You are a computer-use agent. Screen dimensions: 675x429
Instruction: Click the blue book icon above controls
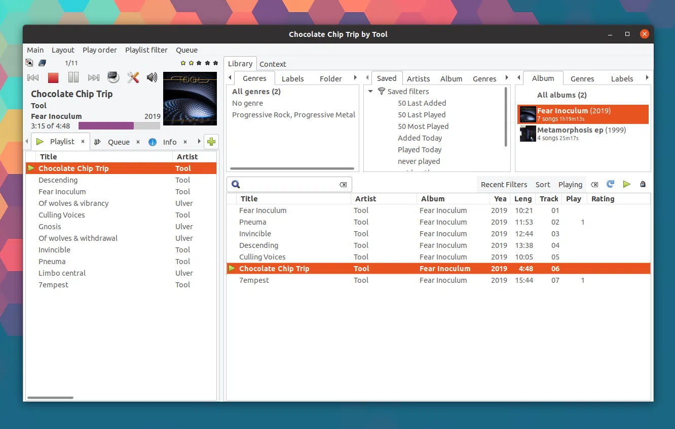(43, 63)
